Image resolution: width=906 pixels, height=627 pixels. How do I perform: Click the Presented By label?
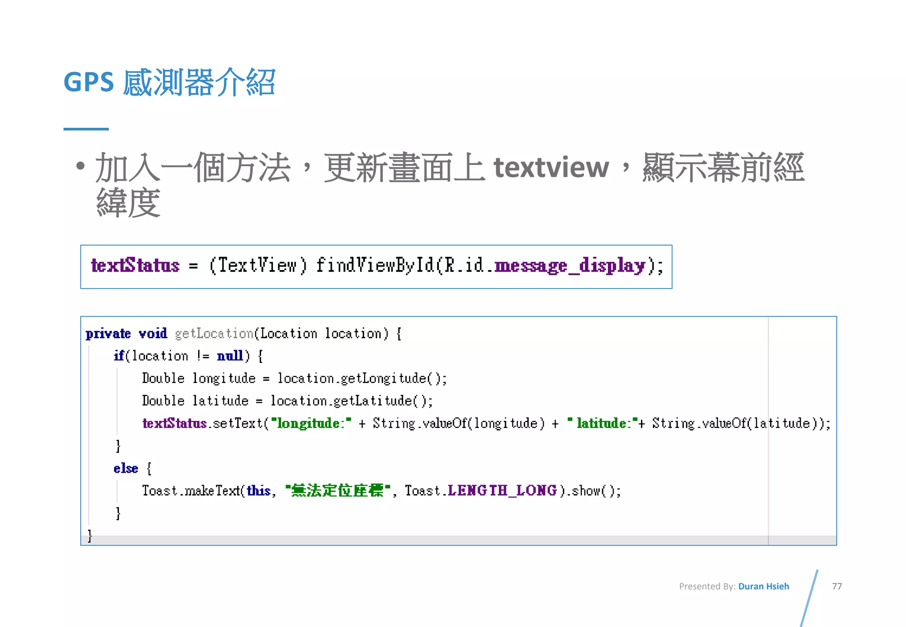[707, 586]
